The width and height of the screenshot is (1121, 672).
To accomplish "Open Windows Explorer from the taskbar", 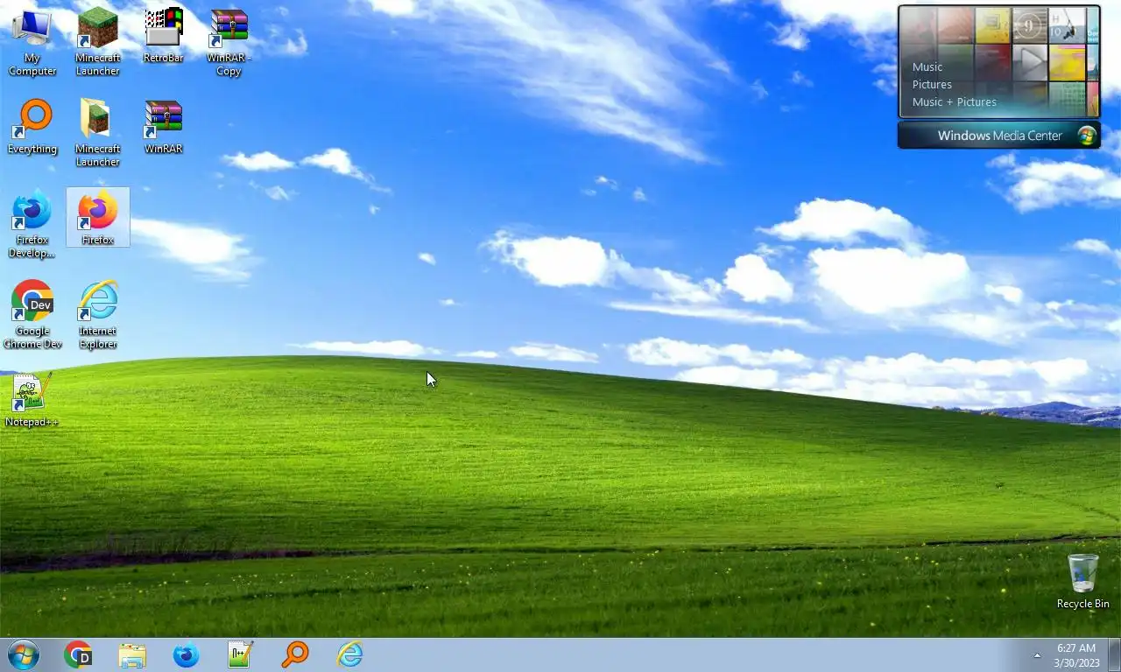I will click(132, 654).
